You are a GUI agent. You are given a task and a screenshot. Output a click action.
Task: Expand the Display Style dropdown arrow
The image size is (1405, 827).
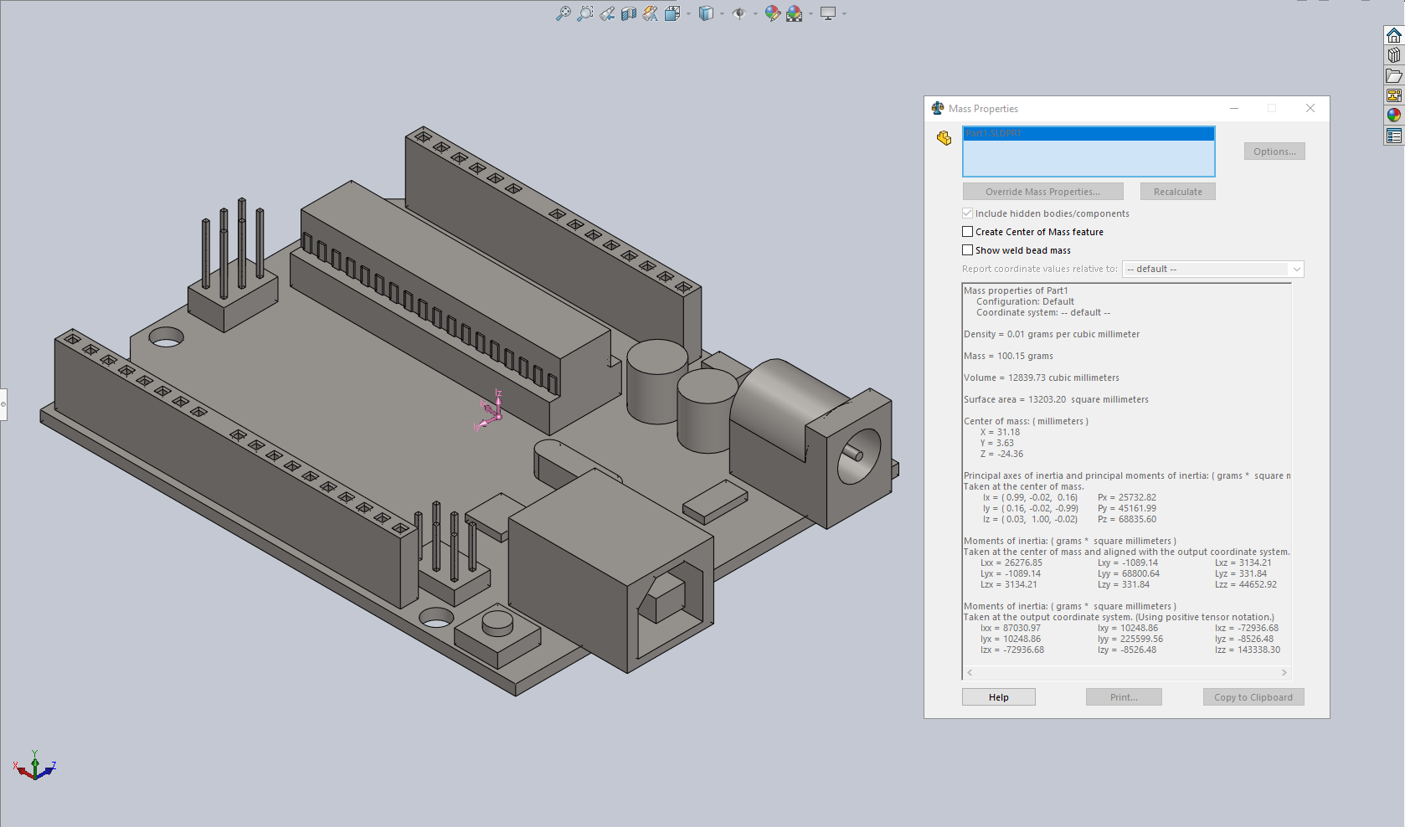723,13
